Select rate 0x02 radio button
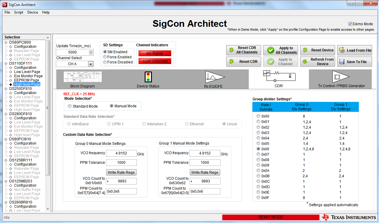 tap(258, 127)
